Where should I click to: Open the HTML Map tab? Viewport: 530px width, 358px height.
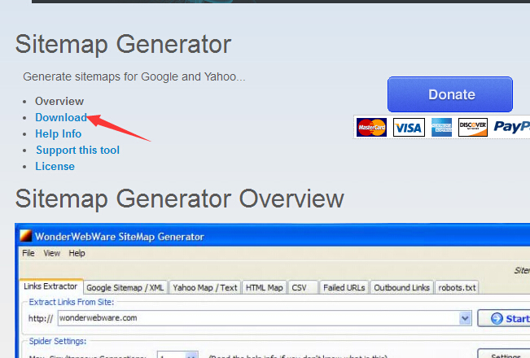point(265,288)
